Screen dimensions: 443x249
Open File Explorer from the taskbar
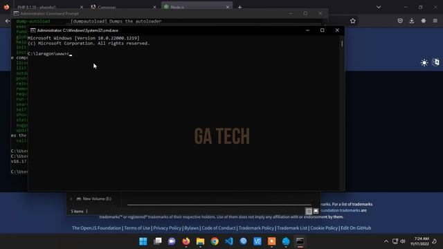pyautogui.click(x=200, y=241)
